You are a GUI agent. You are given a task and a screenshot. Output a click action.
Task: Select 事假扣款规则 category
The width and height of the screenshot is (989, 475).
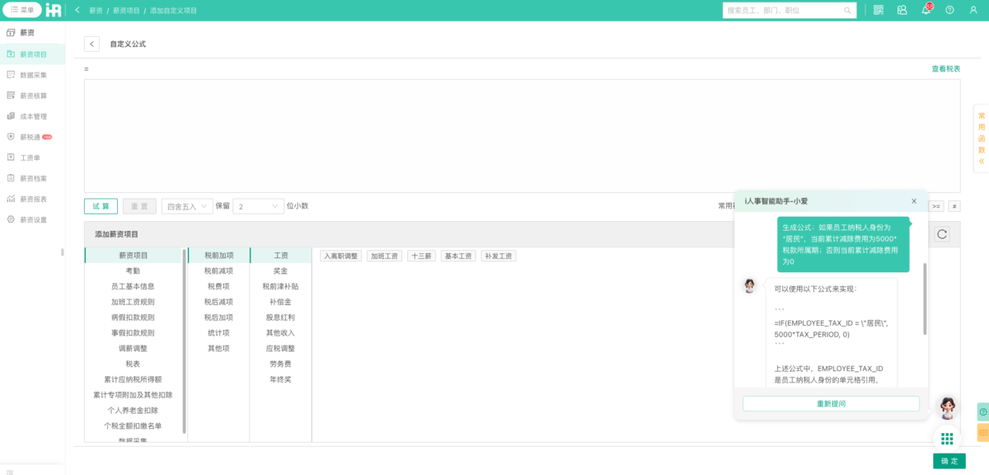133,333
